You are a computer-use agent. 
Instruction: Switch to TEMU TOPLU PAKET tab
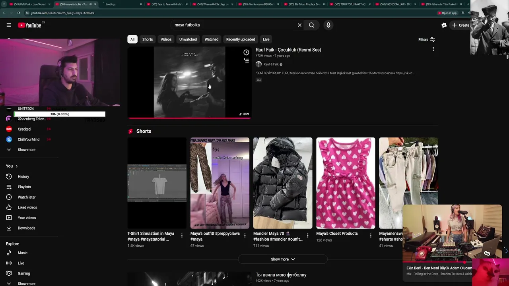[350, 4]
